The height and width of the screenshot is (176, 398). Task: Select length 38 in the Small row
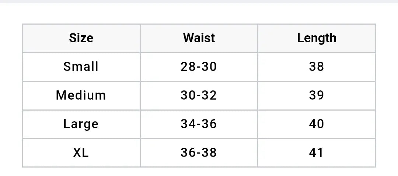[x=317, y=67]
